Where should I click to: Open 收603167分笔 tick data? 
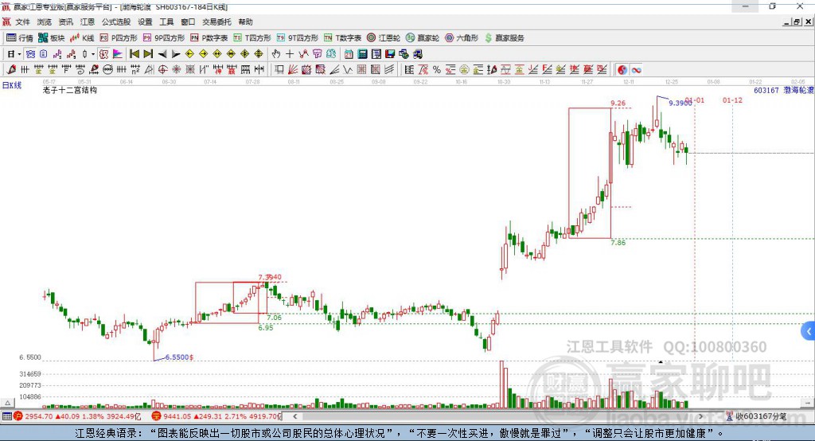[x=756, y=416]
